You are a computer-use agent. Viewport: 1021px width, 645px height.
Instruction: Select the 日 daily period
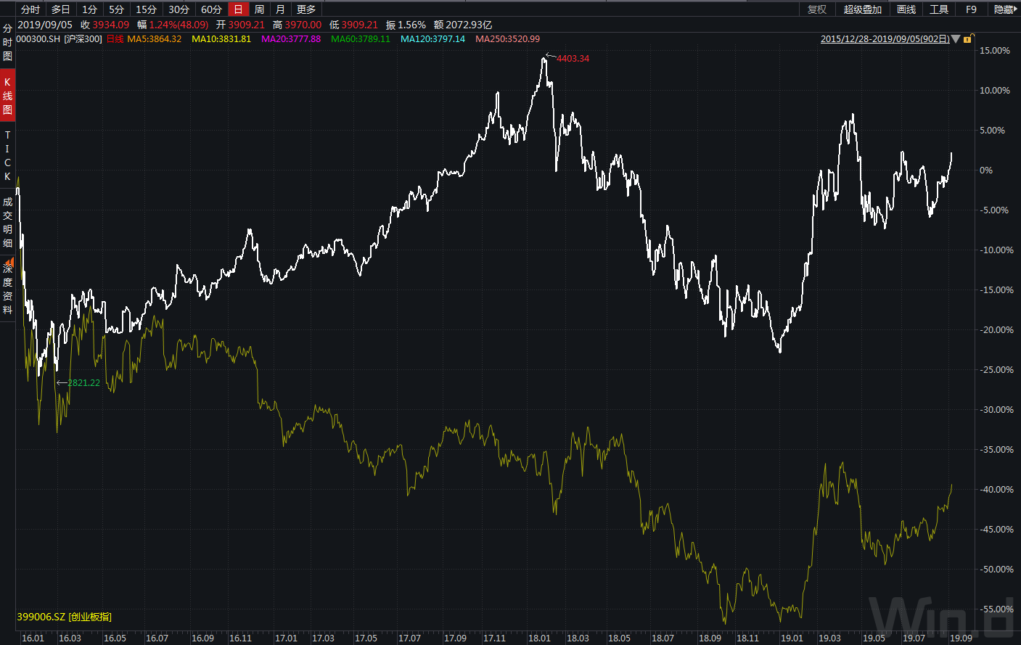click(x=238, y=9)
